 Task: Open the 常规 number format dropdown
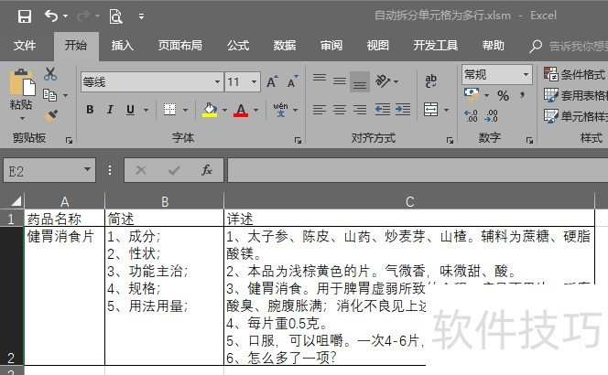point(526,74)
